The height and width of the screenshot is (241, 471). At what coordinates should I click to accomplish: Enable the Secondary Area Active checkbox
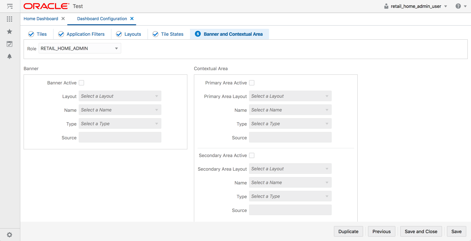click(252, 155)
